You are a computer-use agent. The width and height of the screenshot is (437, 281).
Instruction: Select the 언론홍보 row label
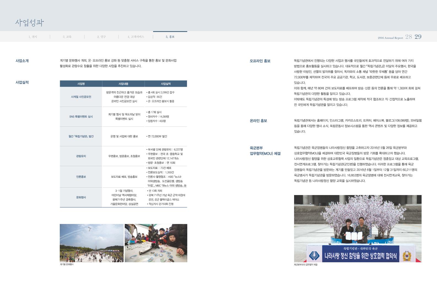point(81,177)
